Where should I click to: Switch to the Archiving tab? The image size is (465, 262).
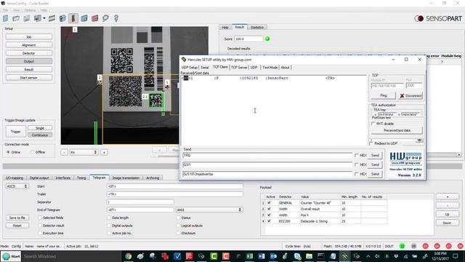pyautogui.click(x=153, y=178)
